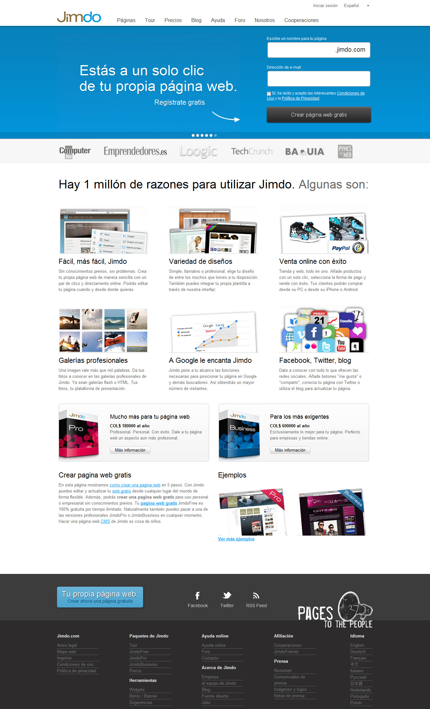
Task: Select the third slide dot in the banner
Action: pos(202,135)
